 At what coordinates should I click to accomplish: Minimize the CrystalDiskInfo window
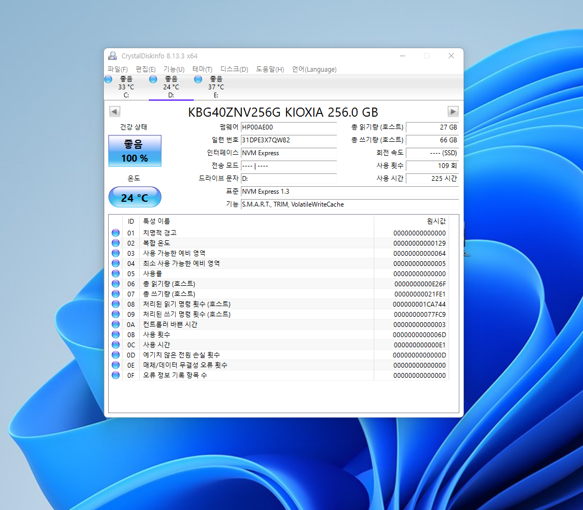pyautogui.click(x=403, y=56)
